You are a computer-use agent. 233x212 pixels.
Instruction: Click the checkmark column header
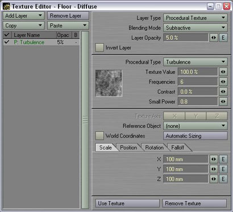[x=7, y=35]
